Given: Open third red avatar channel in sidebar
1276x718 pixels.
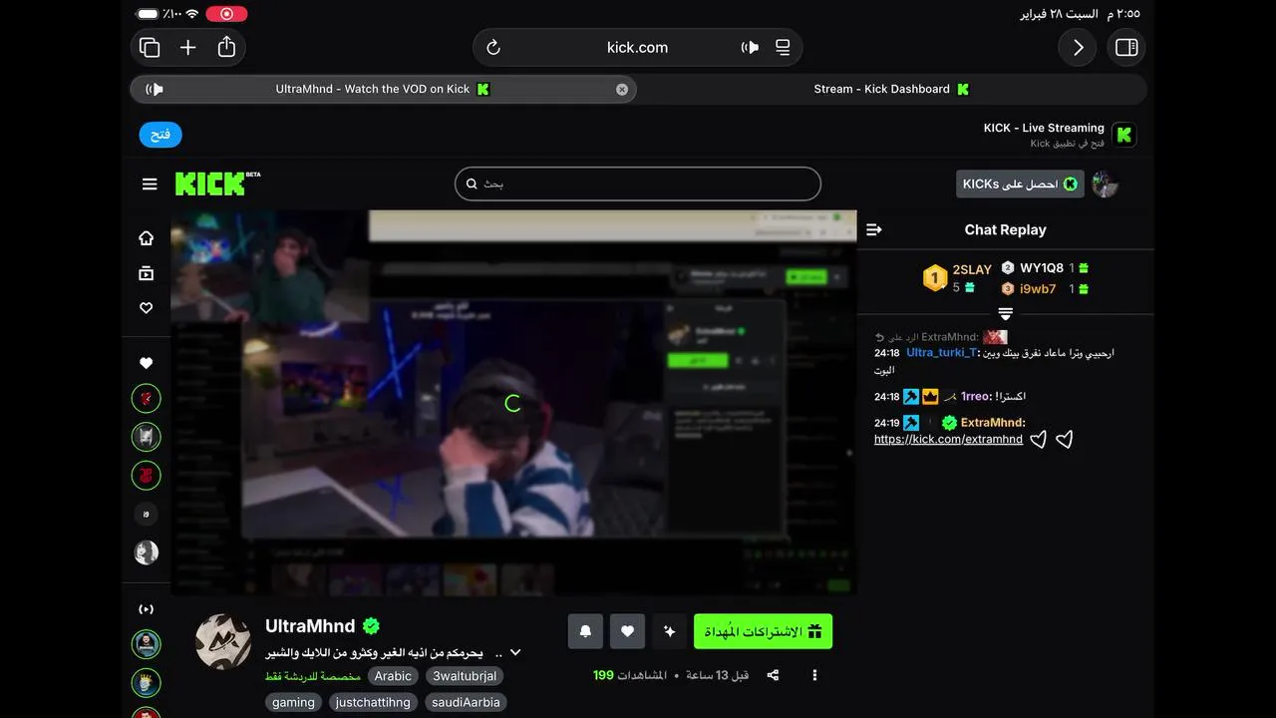Looking at the screenshot, I should pos(147,475).
